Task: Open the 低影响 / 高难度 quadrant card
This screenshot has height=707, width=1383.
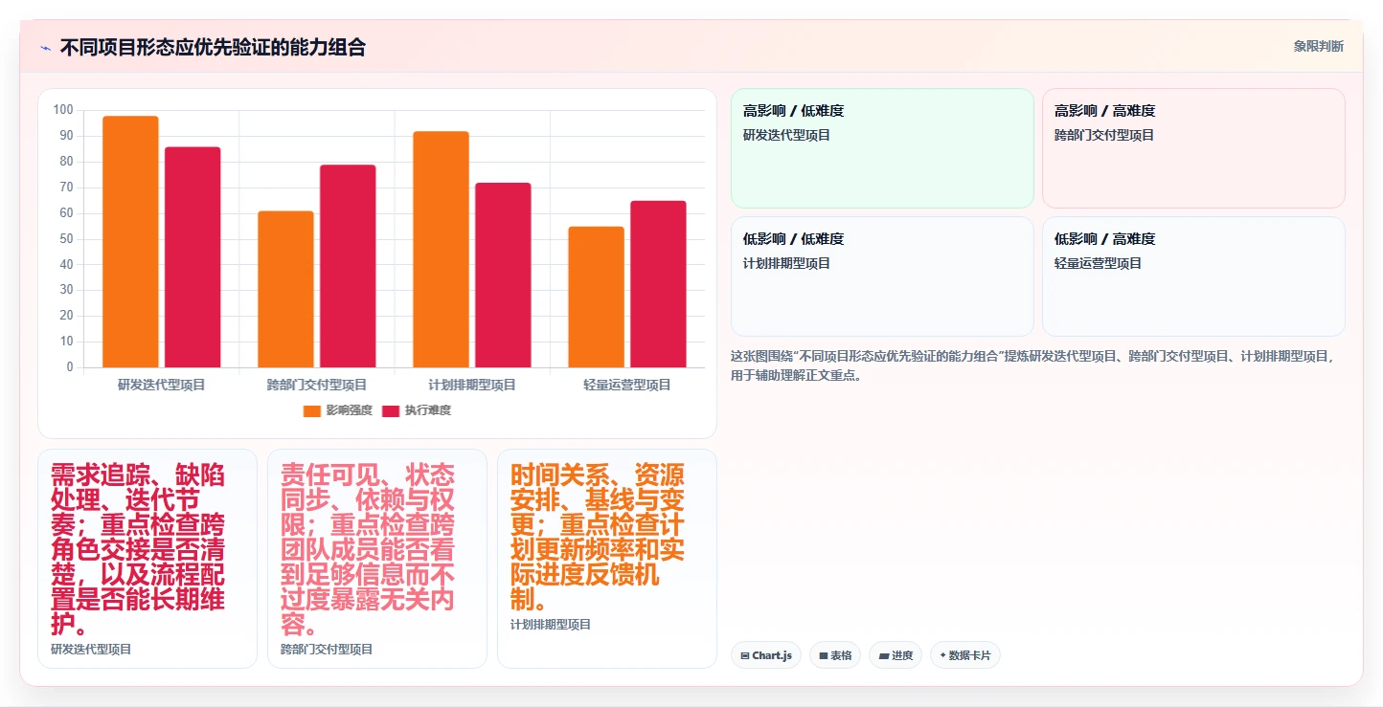Action: tap(1193, 276)
